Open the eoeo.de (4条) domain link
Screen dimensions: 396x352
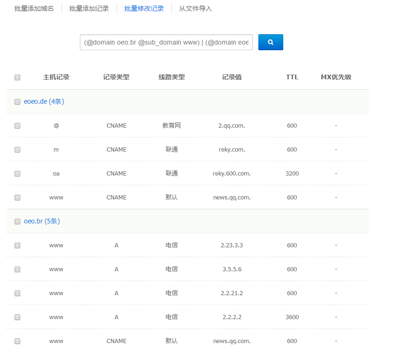pyautogui.click(x=44, y=101)
